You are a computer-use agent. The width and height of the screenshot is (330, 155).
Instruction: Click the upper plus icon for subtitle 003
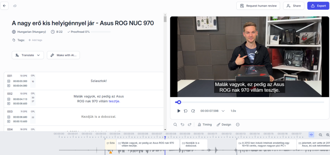click(9, 117)
